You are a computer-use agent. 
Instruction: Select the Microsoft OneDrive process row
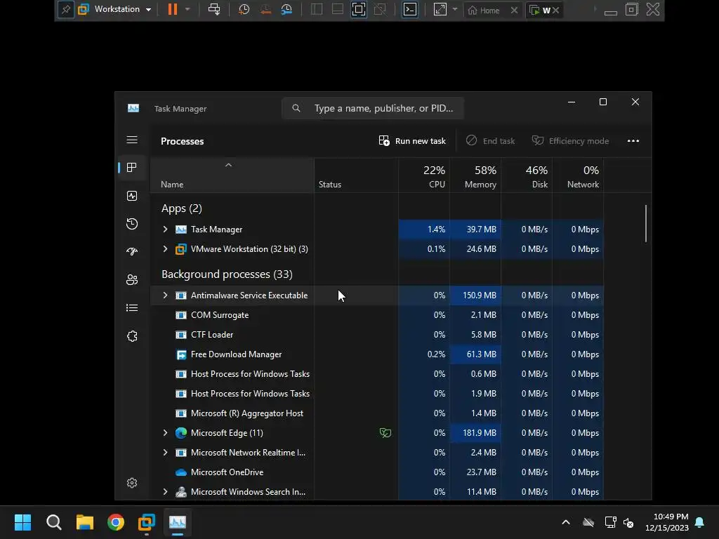tap(377, 472)
